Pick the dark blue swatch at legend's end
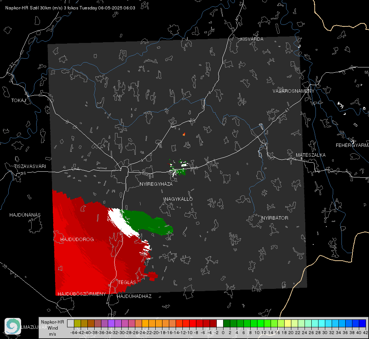The height and width of the screenshot is (339, 369). (363, 324)
